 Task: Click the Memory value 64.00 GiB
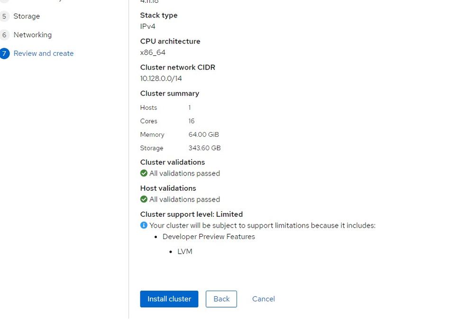203,134
